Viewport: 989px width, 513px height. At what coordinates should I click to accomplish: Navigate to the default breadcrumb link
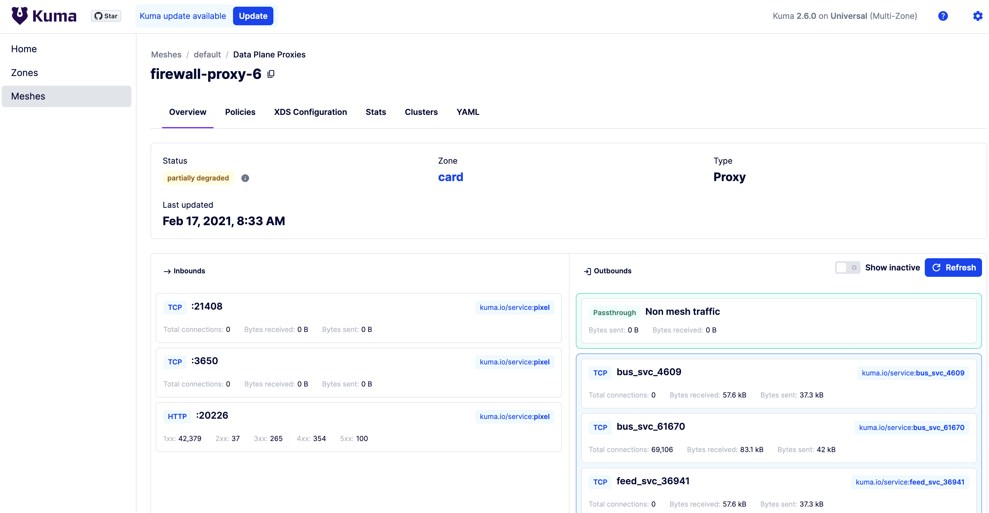click(207, 55)
